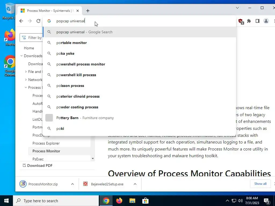Viewport: 275px width, 206px height.
Task: Show hidden system tray icons
Action: (227, 201)
